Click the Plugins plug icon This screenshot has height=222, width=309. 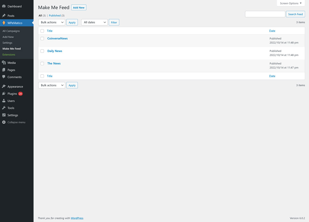coord(4,94)
